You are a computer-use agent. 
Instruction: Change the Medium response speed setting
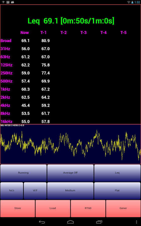(70, 191)
